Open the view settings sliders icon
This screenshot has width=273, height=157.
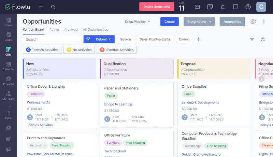[262, 39]
